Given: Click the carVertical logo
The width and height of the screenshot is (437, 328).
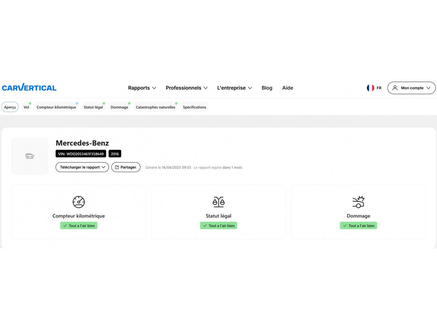Looking at the screenshot, I should [29, 88].
